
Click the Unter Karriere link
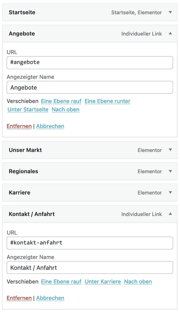pos(103,282)
